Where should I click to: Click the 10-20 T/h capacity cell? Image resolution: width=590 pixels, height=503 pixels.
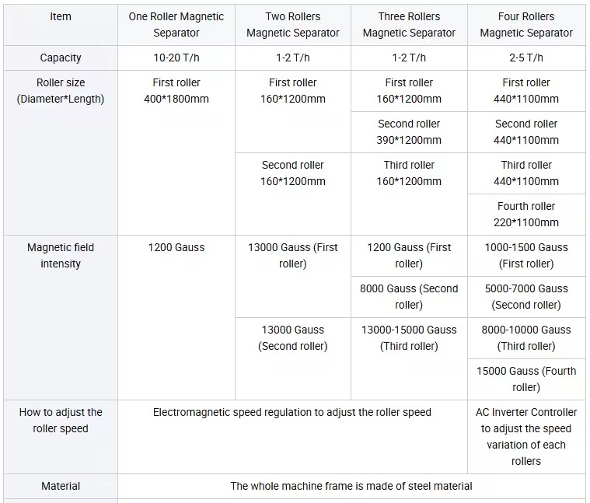[x=176, y=58]
